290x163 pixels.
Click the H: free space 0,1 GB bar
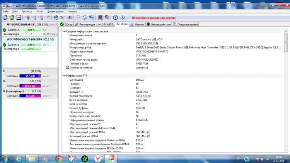pos(30,96)
